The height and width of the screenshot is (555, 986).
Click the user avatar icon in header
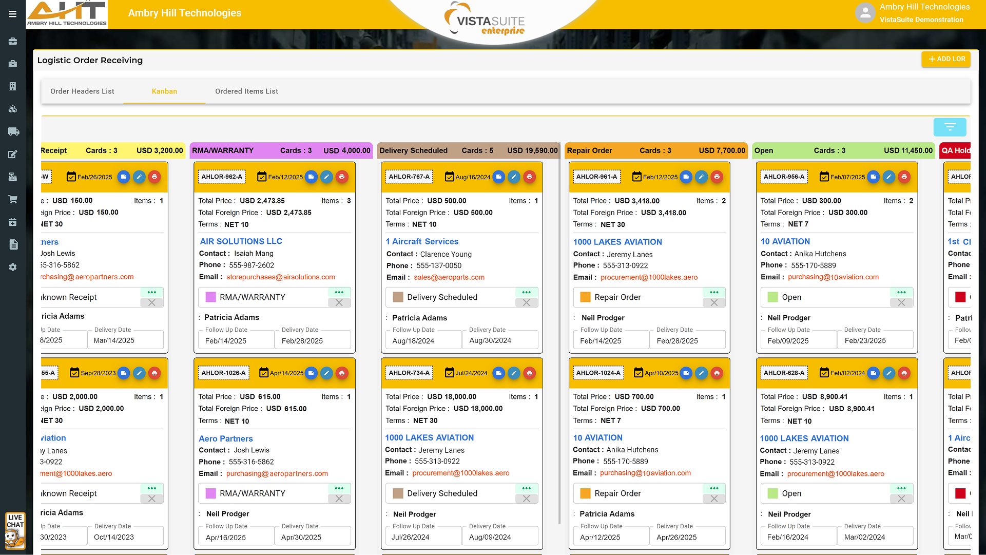pos(865,13)
